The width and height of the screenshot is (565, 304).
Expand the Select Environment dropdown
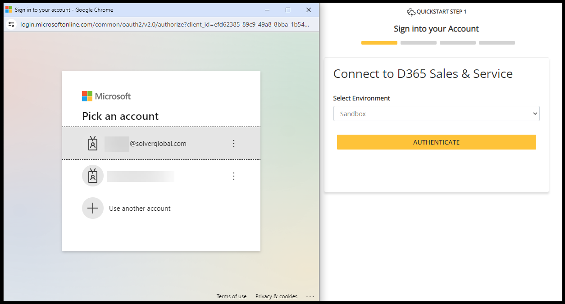[436, 114]
